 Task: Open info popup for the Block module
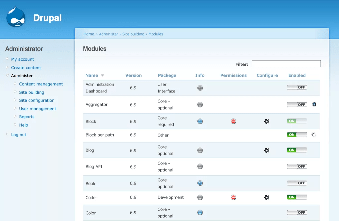200,121
